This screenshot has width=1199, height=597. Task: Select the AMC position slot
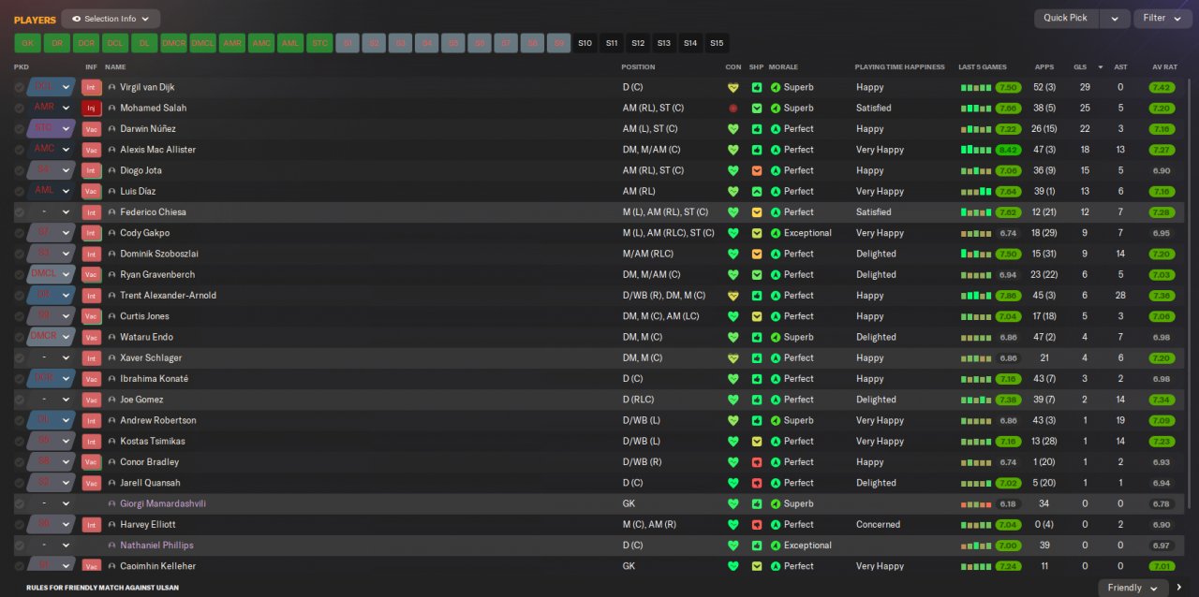tap(261, 43)
